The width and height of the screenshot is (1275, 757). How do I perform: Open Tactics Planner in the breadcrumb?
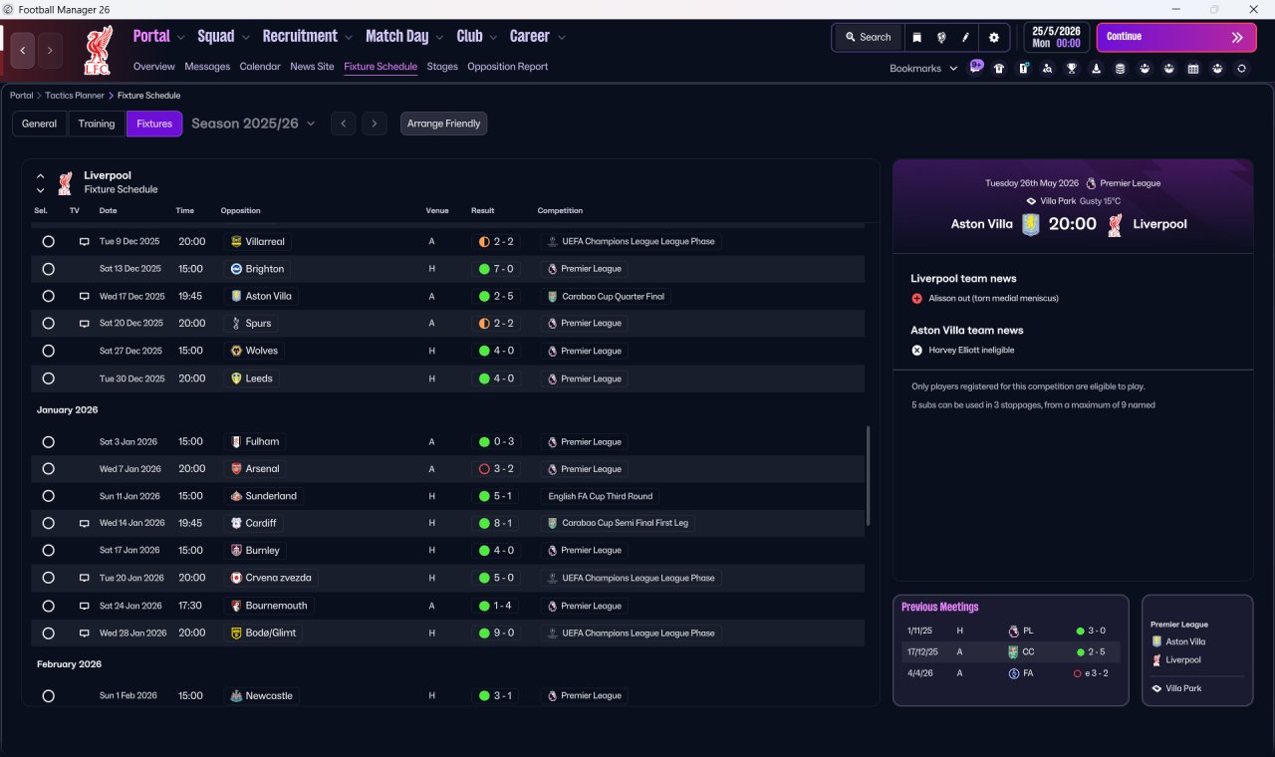click(x=75, y=96)
